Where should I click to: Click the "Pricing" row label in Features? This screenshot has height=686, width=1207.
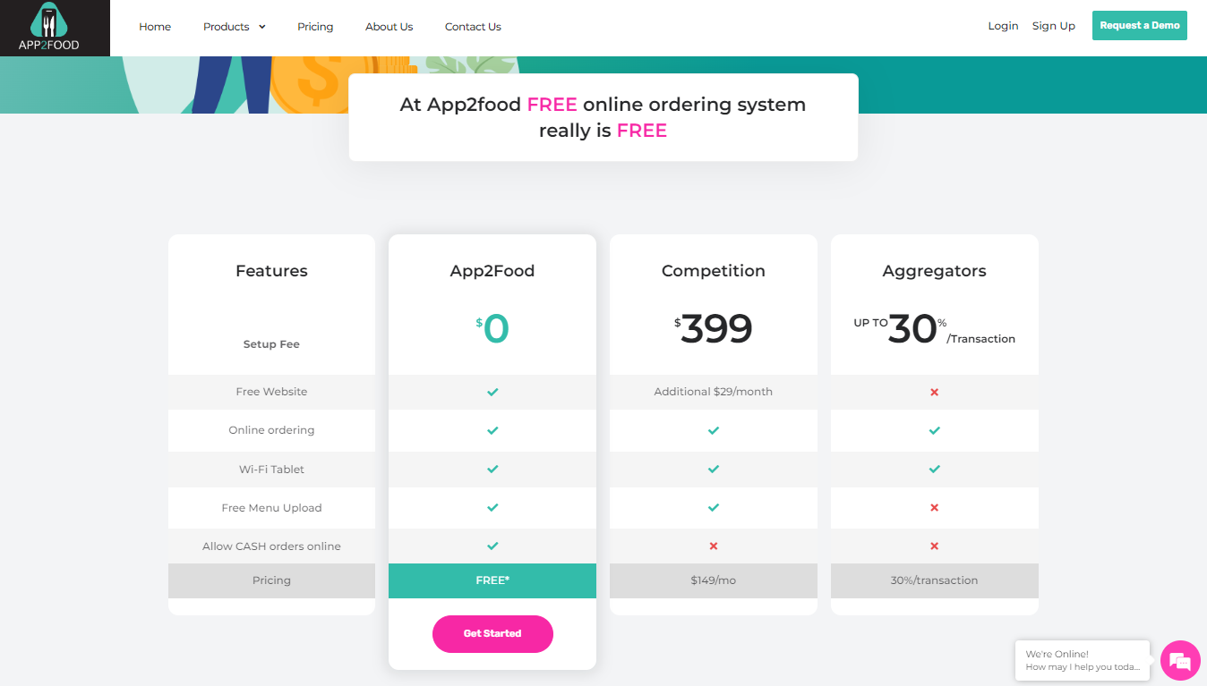click(271, 580)
